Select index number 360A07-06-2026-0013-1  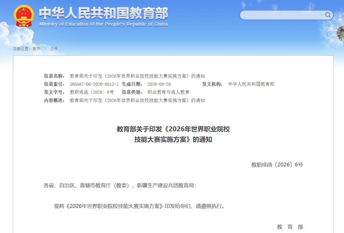(94, 84)
